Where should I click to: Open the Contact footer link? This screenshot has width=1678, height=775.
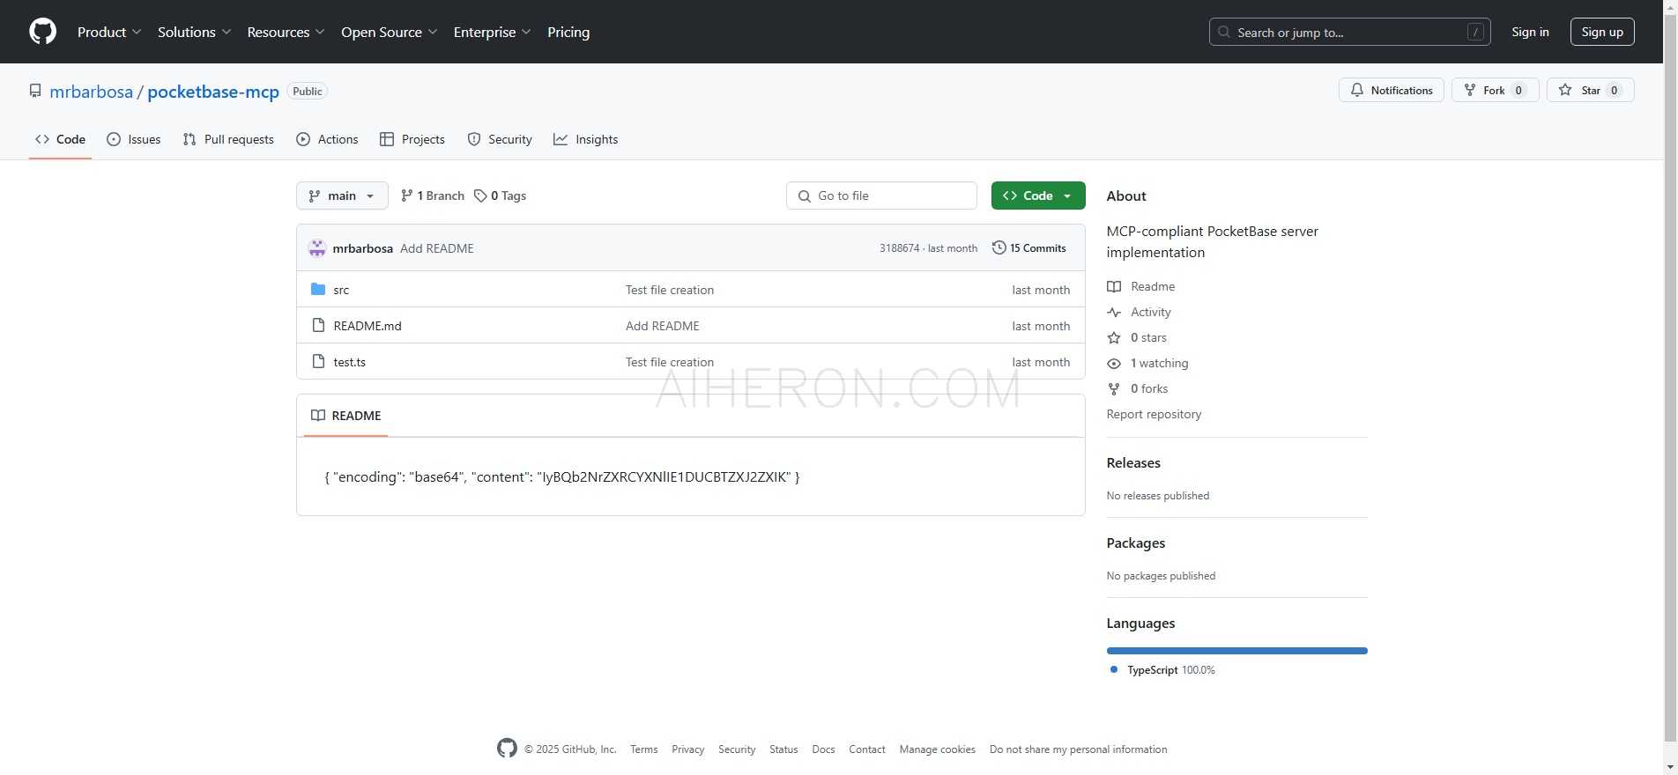(x=867, y=749)
